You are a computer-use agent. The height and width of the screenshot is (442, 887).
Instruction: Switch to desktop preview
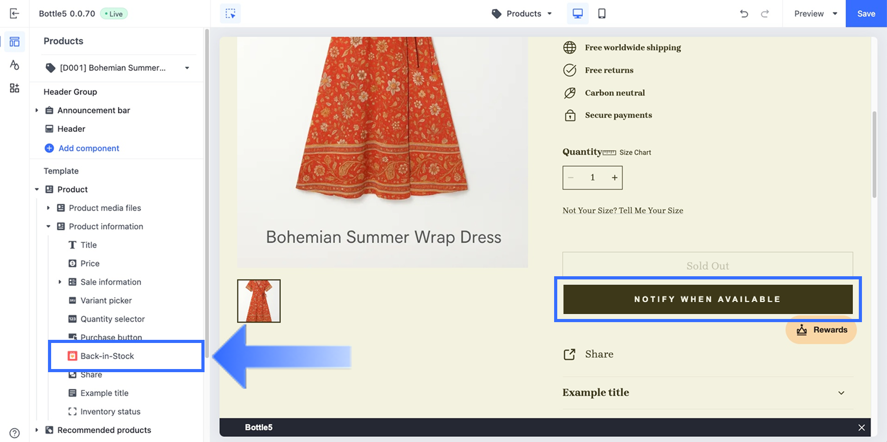(578, 14)
